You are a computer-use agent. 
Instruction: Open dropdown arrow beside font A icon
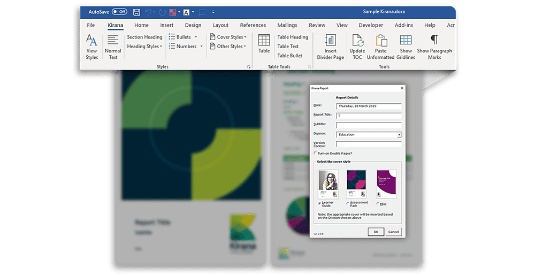point(193,12)
